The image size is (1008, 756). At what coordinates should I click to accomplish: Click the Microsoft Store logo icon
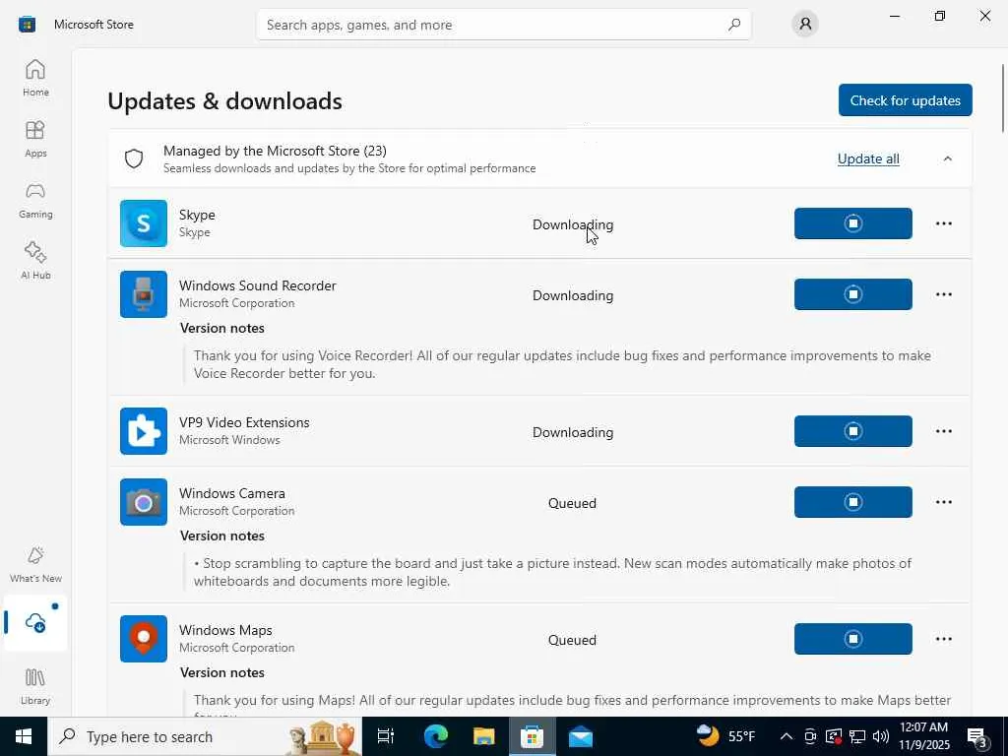[x=27, y=25]
